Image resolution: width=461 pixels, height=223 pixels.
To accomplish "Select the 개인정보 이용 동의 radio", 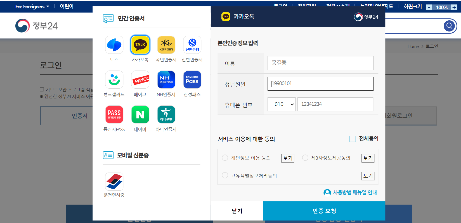I will [225, 158].
